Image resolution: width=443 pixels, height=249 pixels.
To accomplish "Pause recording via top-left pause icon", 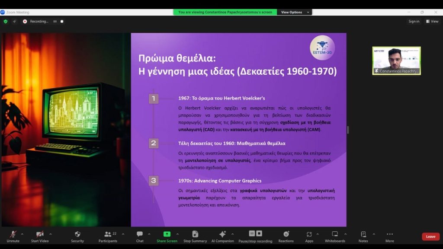I will (x=55, y=22).
